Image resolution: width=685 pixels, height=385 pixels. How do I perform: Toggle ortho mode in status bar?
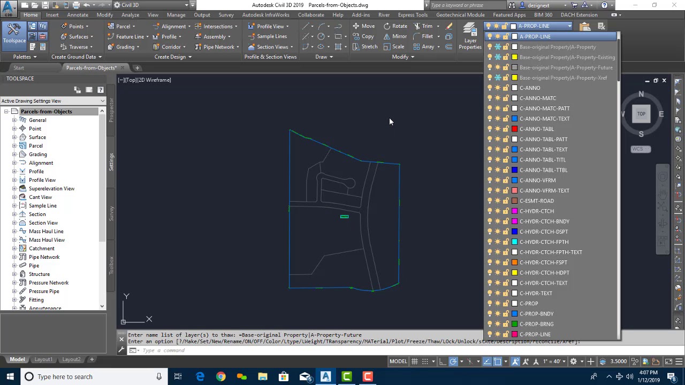tap(443, 361)
